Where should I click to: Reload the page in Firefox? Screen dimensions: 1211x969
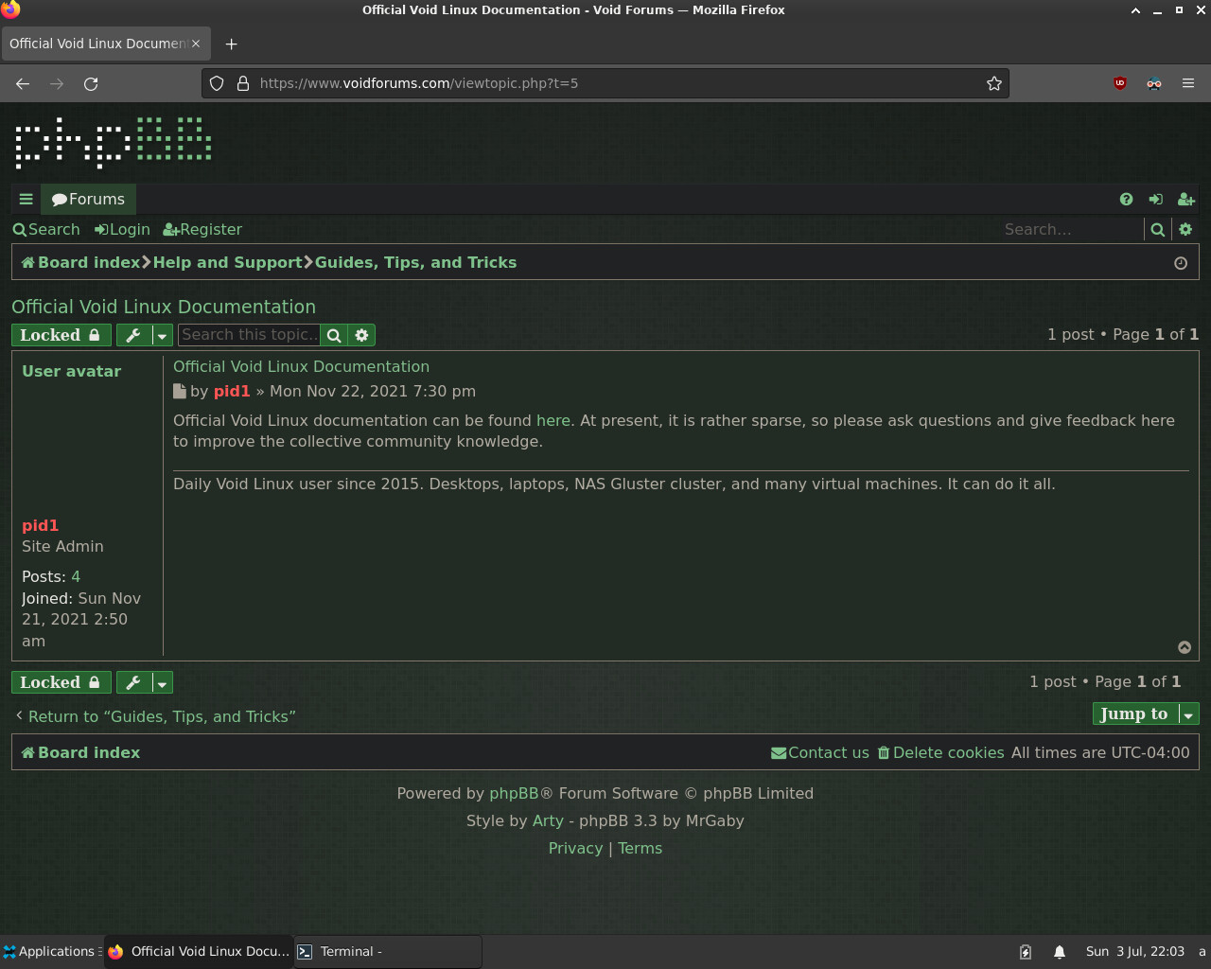coord(91,83)
